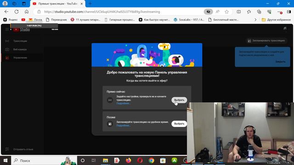The height and width of the screenshot is (165, 294).
Task: Open the Другое избранное folder
Action: point(276,20)
